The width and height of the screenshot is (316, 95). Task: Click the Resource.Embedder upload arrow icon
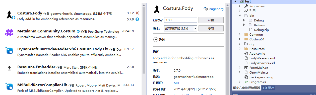point(9,68)
